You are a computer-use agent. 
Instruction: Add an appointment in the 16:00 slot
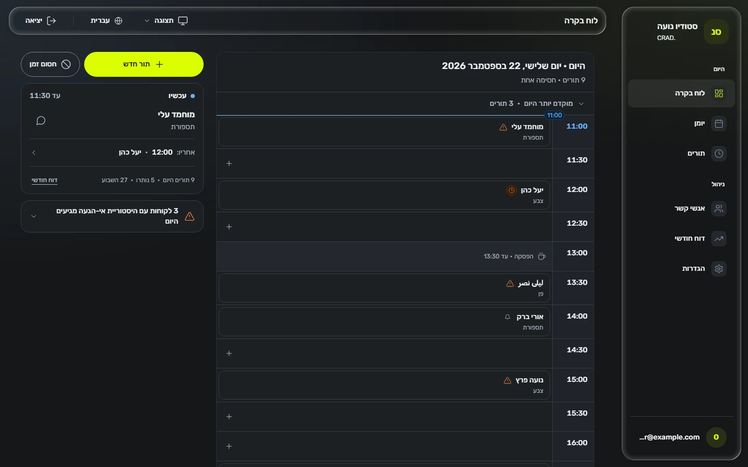229,446
